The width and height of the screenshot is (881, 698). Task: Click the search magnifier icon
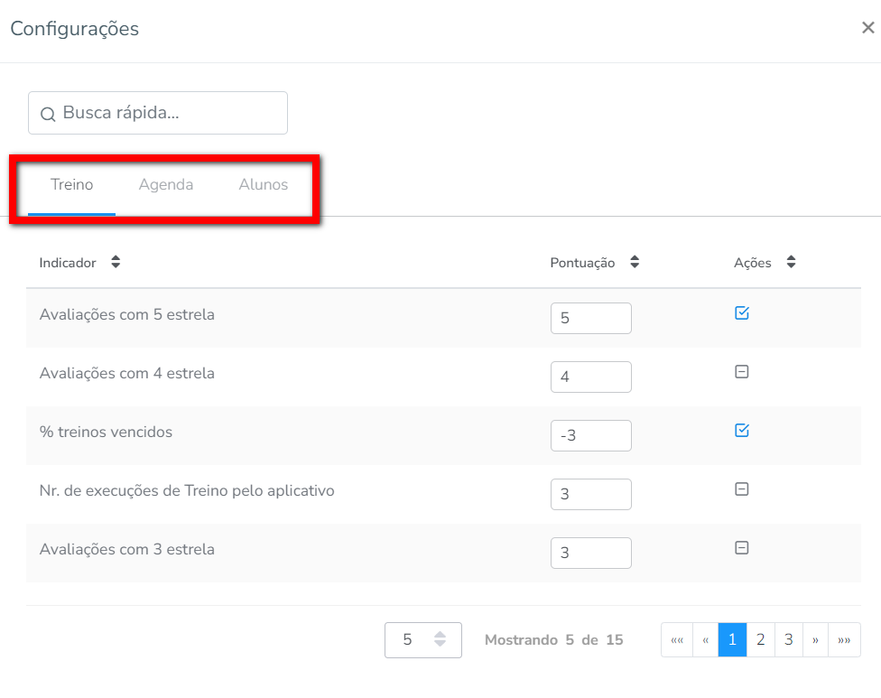pyautogui.click(x=48, y=115)
